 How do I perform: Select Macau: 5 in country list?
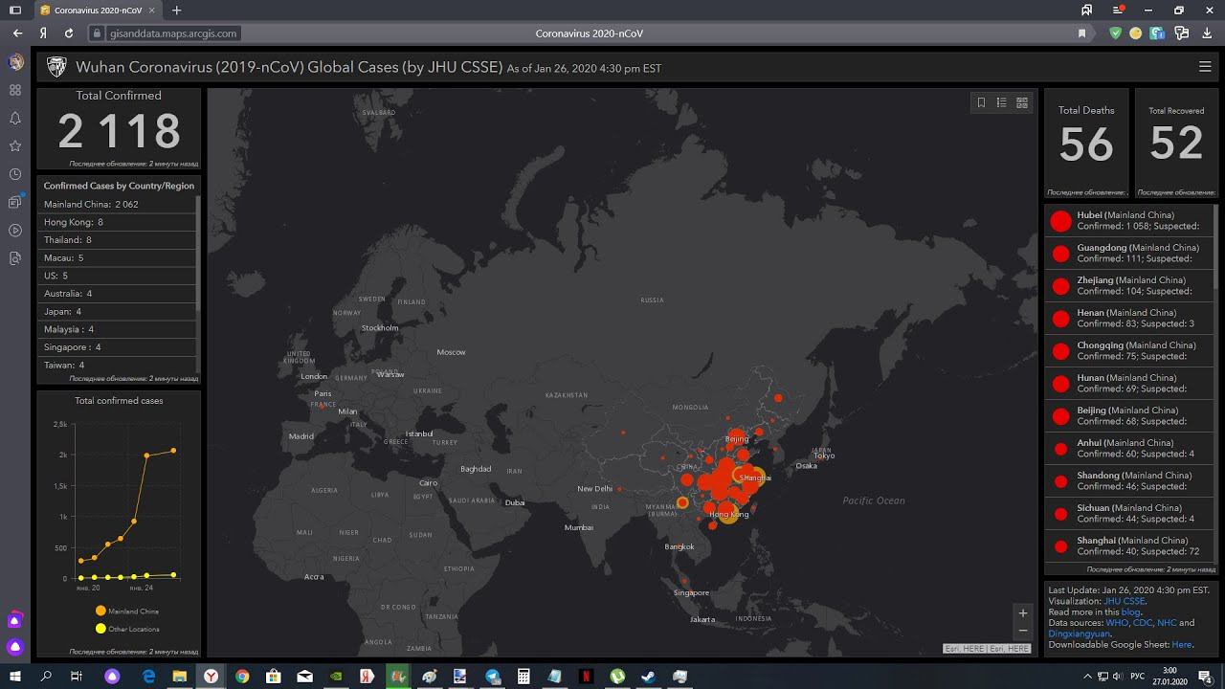(117, 257)
